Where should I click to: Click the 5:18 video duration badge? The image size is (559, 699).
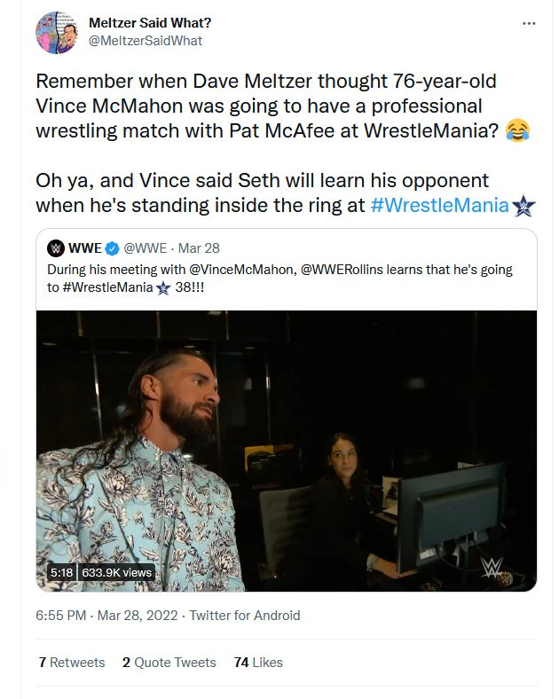[x=61, y=573]
